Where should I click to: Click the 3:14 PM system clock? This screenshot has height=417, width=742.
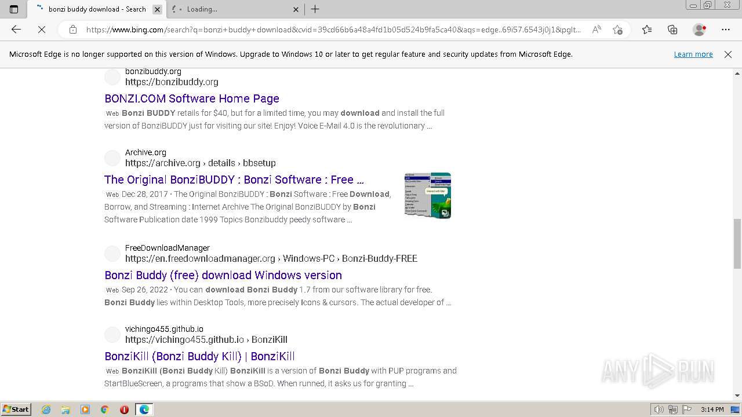click(x=712, y=409)
